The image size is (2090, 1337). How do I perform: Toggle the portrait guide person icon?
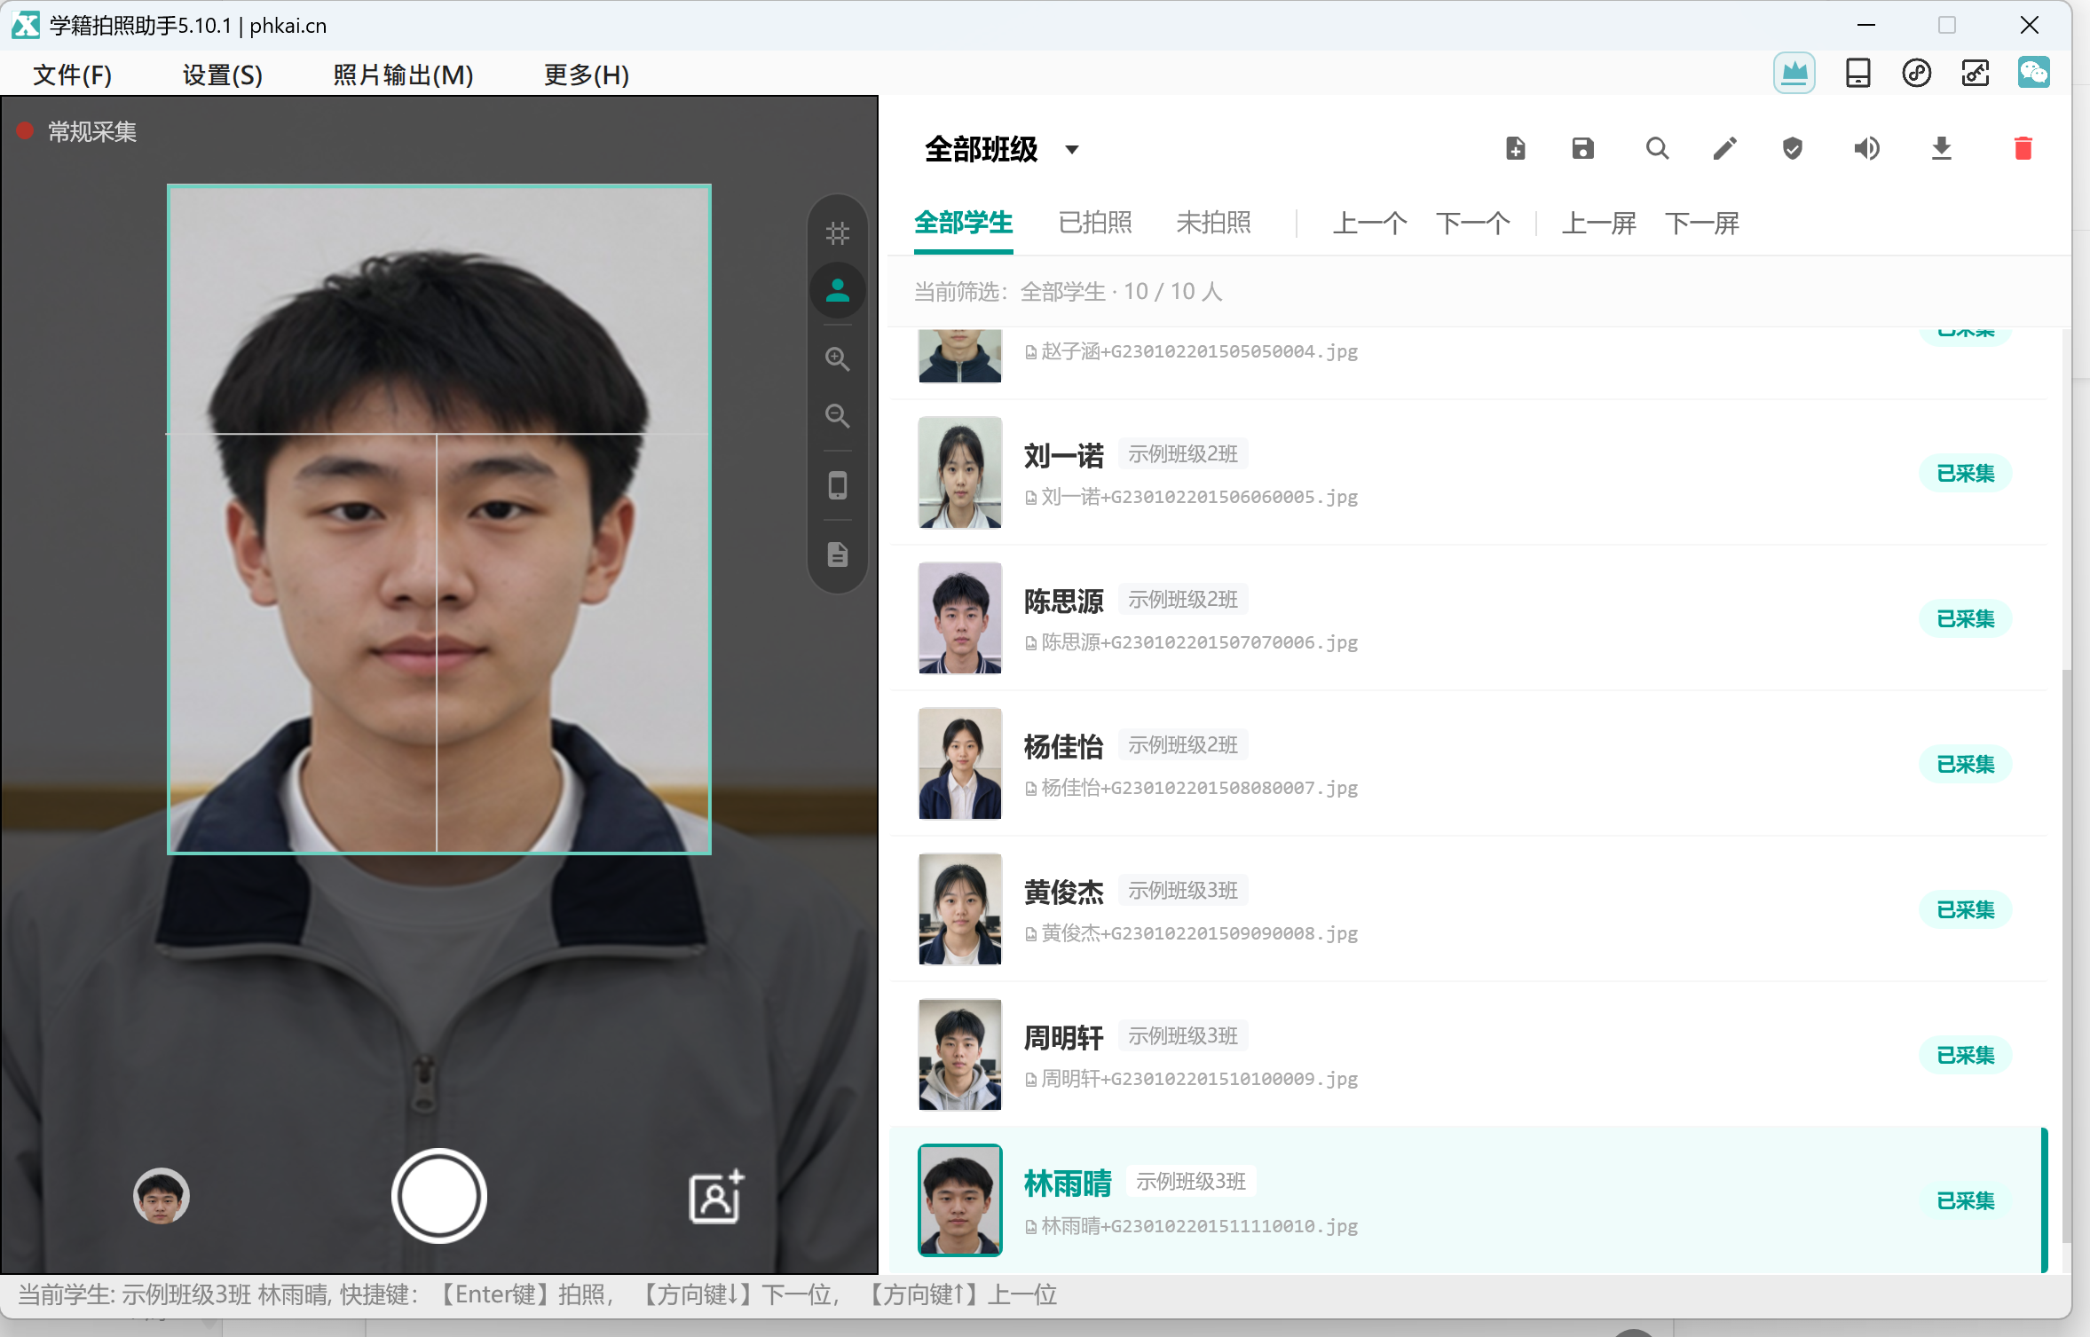tap(837, 290)
